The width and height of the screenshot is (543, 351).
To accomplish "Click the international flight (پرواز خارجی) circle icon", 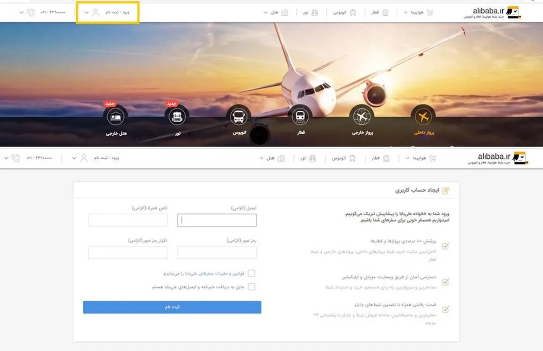I will click(362, 117).
